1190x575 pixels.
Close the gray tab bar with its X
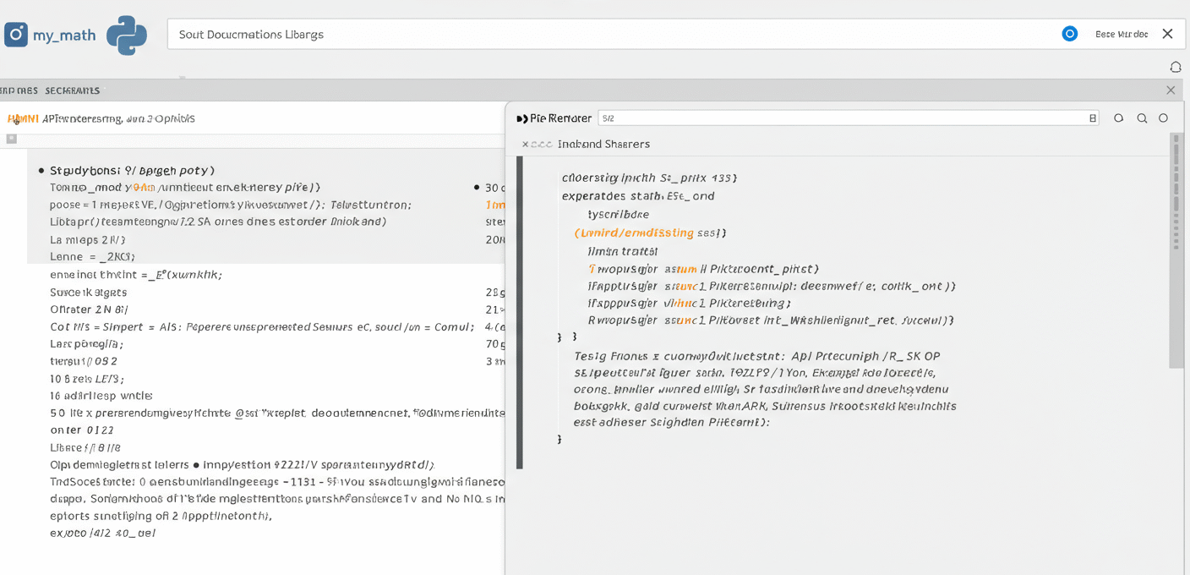click(1171, 90)
